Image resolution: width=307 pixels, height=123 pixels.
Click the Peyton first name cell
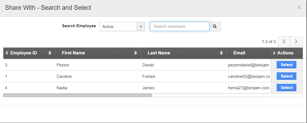[63, 65]
